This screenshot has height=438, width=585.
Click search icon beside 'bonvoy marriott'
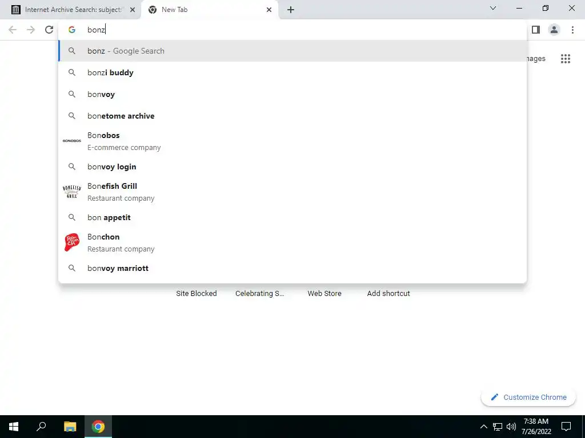pos(72,268)
